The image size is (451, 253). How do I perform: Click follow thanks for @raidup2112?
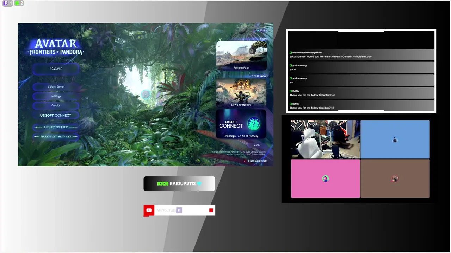361,106
